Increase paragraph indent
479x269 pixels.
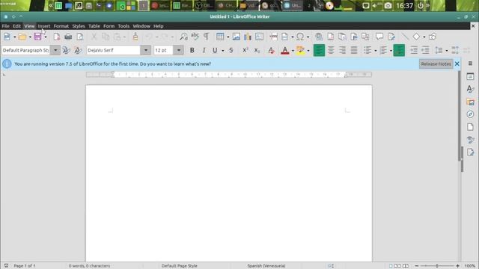coord(414,50)
